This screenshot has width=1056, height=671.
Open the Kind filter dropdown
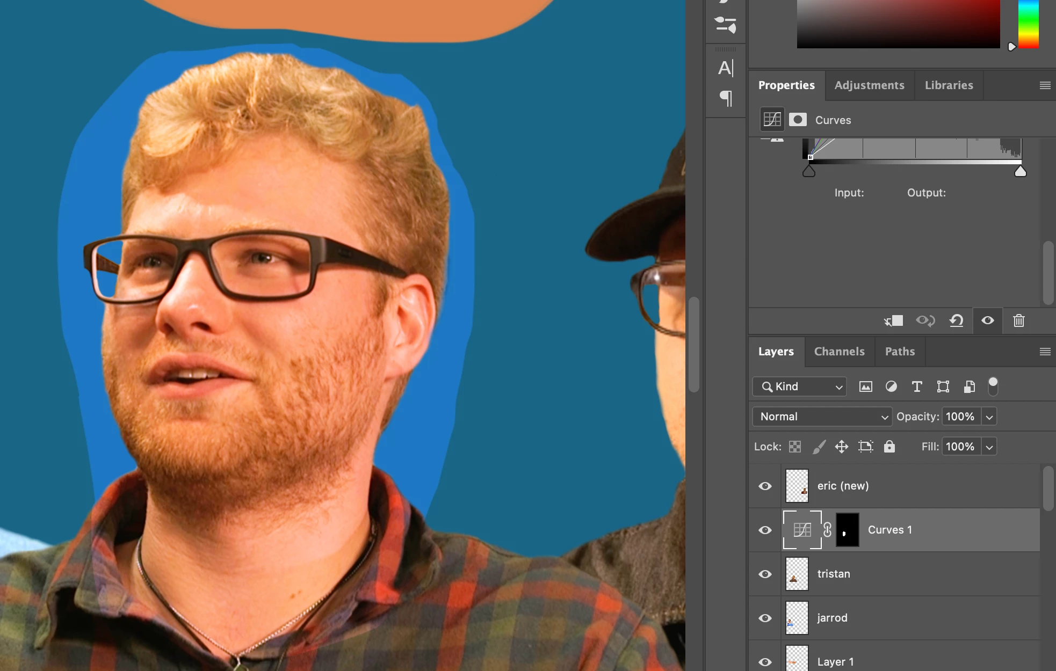coord(800,386)
